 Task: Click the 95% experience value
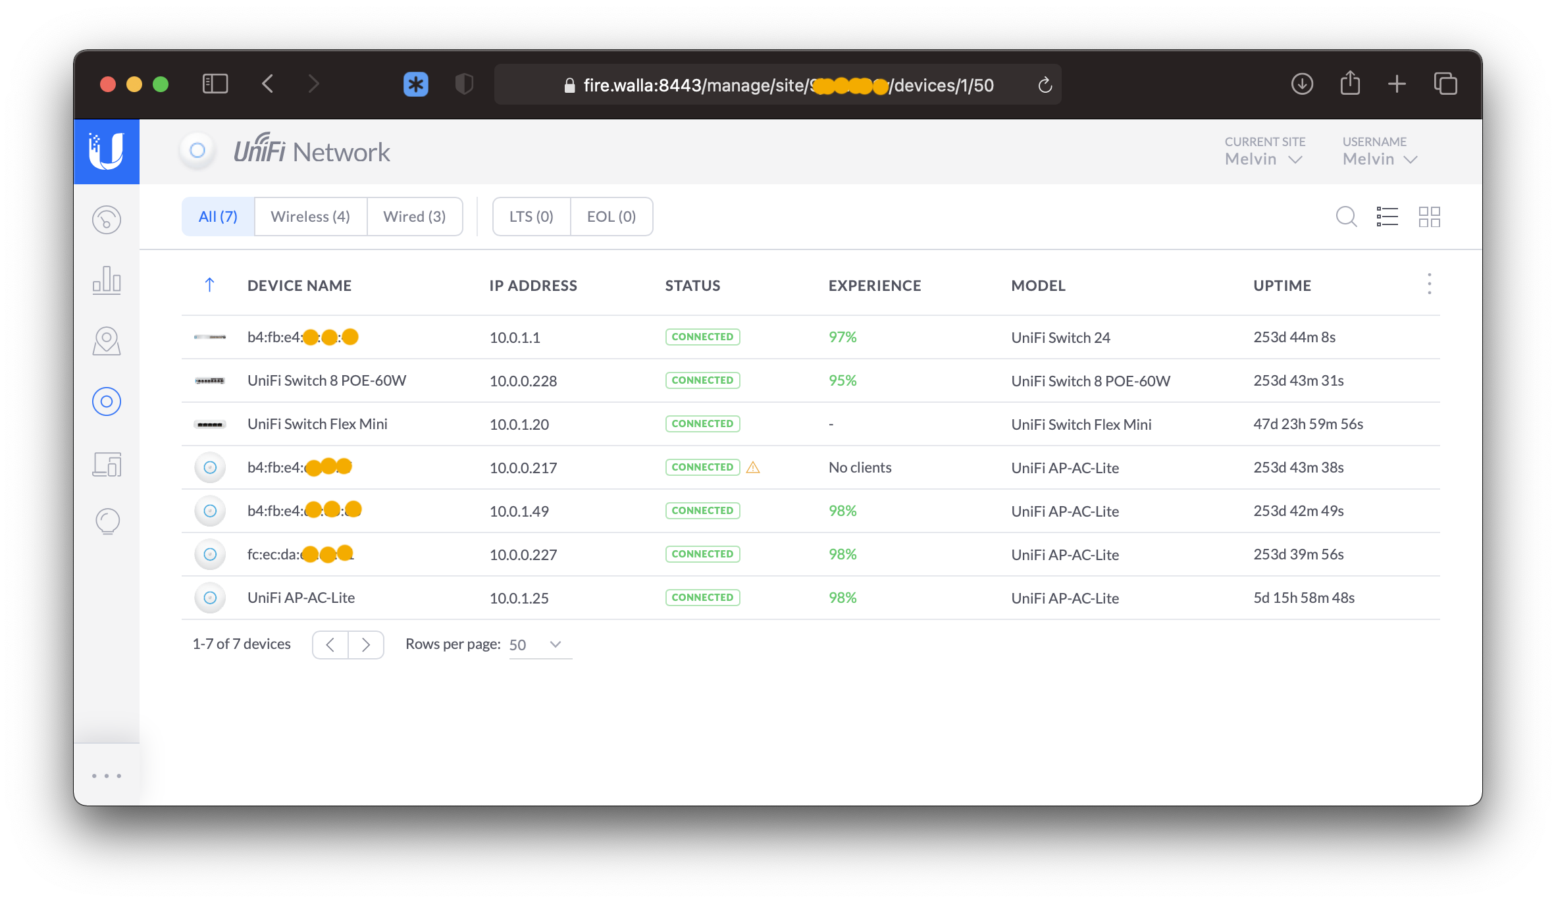click(x=843, y=380)
